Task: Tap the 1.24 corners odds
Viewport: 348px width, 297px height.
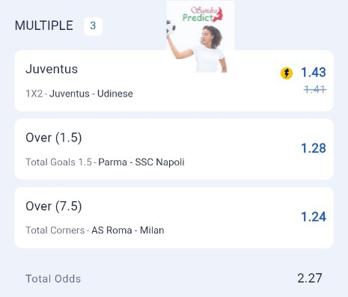Action: click(x=314, y=217)
